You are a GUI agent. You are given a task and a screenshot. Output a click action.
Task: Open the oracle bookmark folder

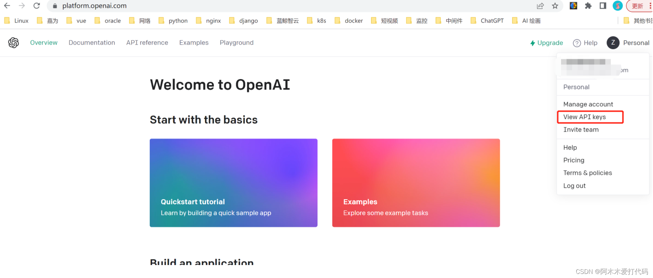(x=108, y=21)
